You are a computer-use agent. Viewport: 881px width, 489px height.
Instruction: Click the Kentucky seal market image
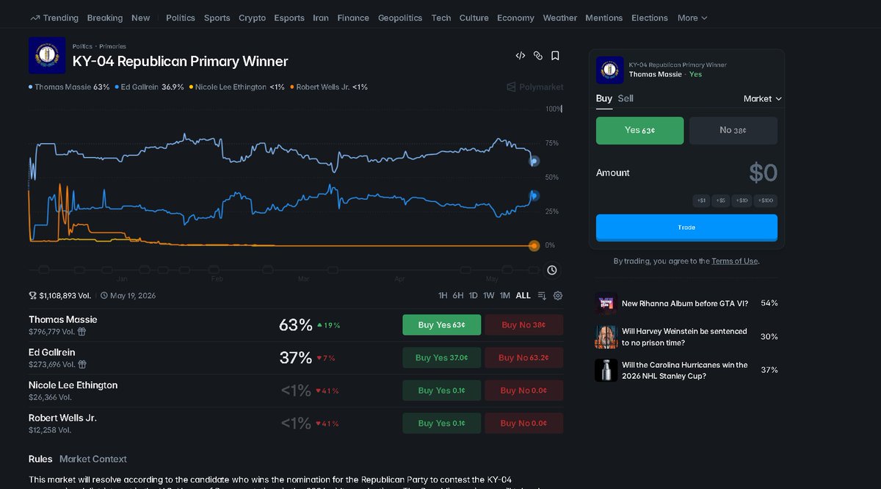point(47,56)
